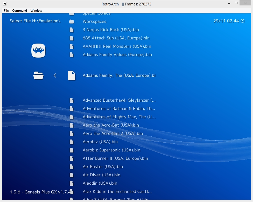Select Aero the Acro-Bat (USA).bin
Screen dimensions: 253x202
pyautogui.click(x=111, y=125)
